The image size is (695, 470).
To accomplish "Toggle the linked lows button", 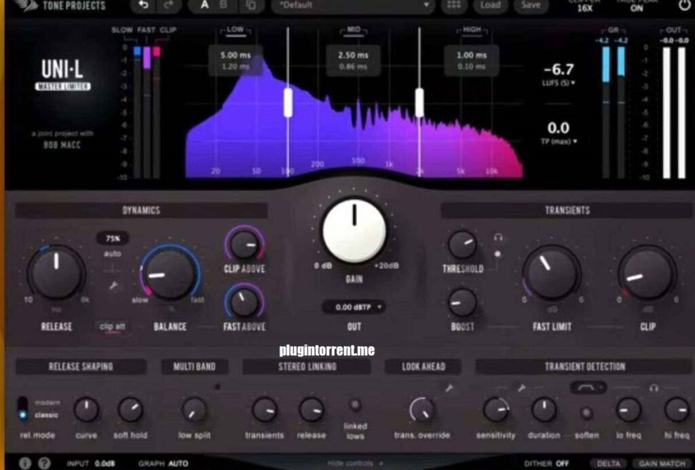I will pyautogui.click(x=355, y=405).
